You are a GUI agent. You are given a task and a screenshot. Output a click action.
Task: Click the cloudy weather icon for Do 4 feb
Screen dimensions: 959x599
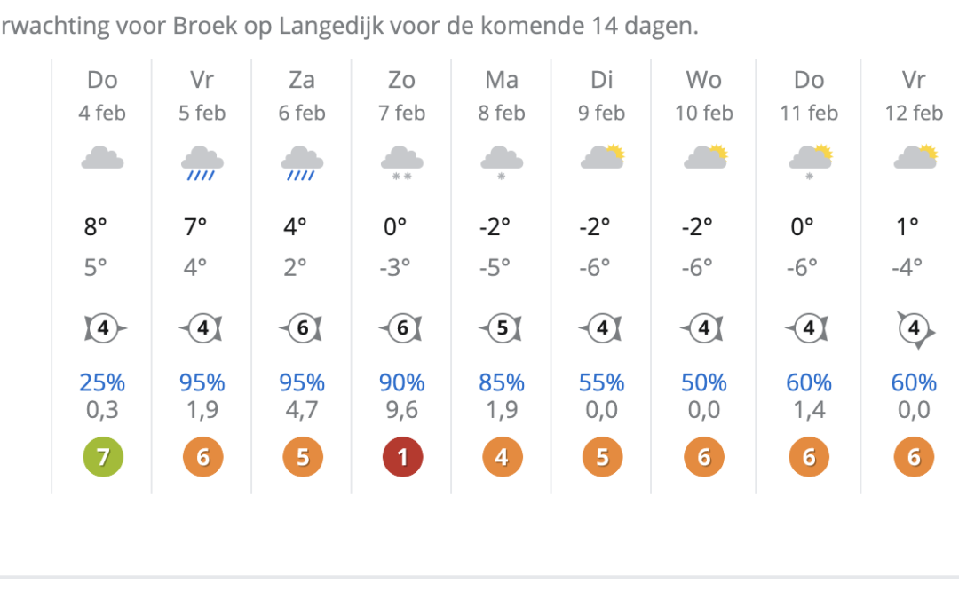pyautogui.click(x=102, y=155)
